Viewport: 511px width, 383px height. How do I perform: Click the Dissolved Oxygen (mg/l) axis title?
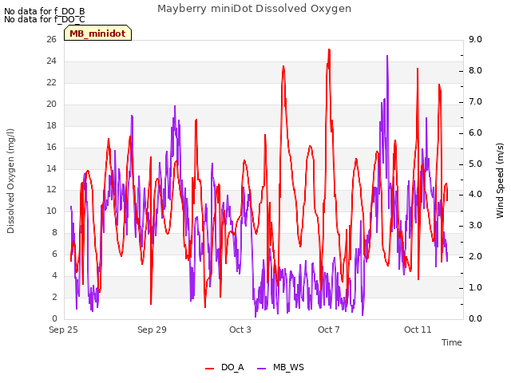point(10,181)
